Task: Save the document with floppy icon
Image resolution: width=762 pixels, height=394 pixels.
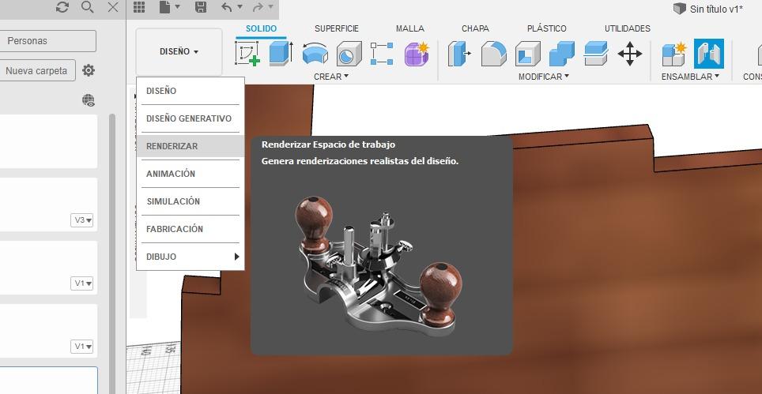Action: [x=200, y=7]
